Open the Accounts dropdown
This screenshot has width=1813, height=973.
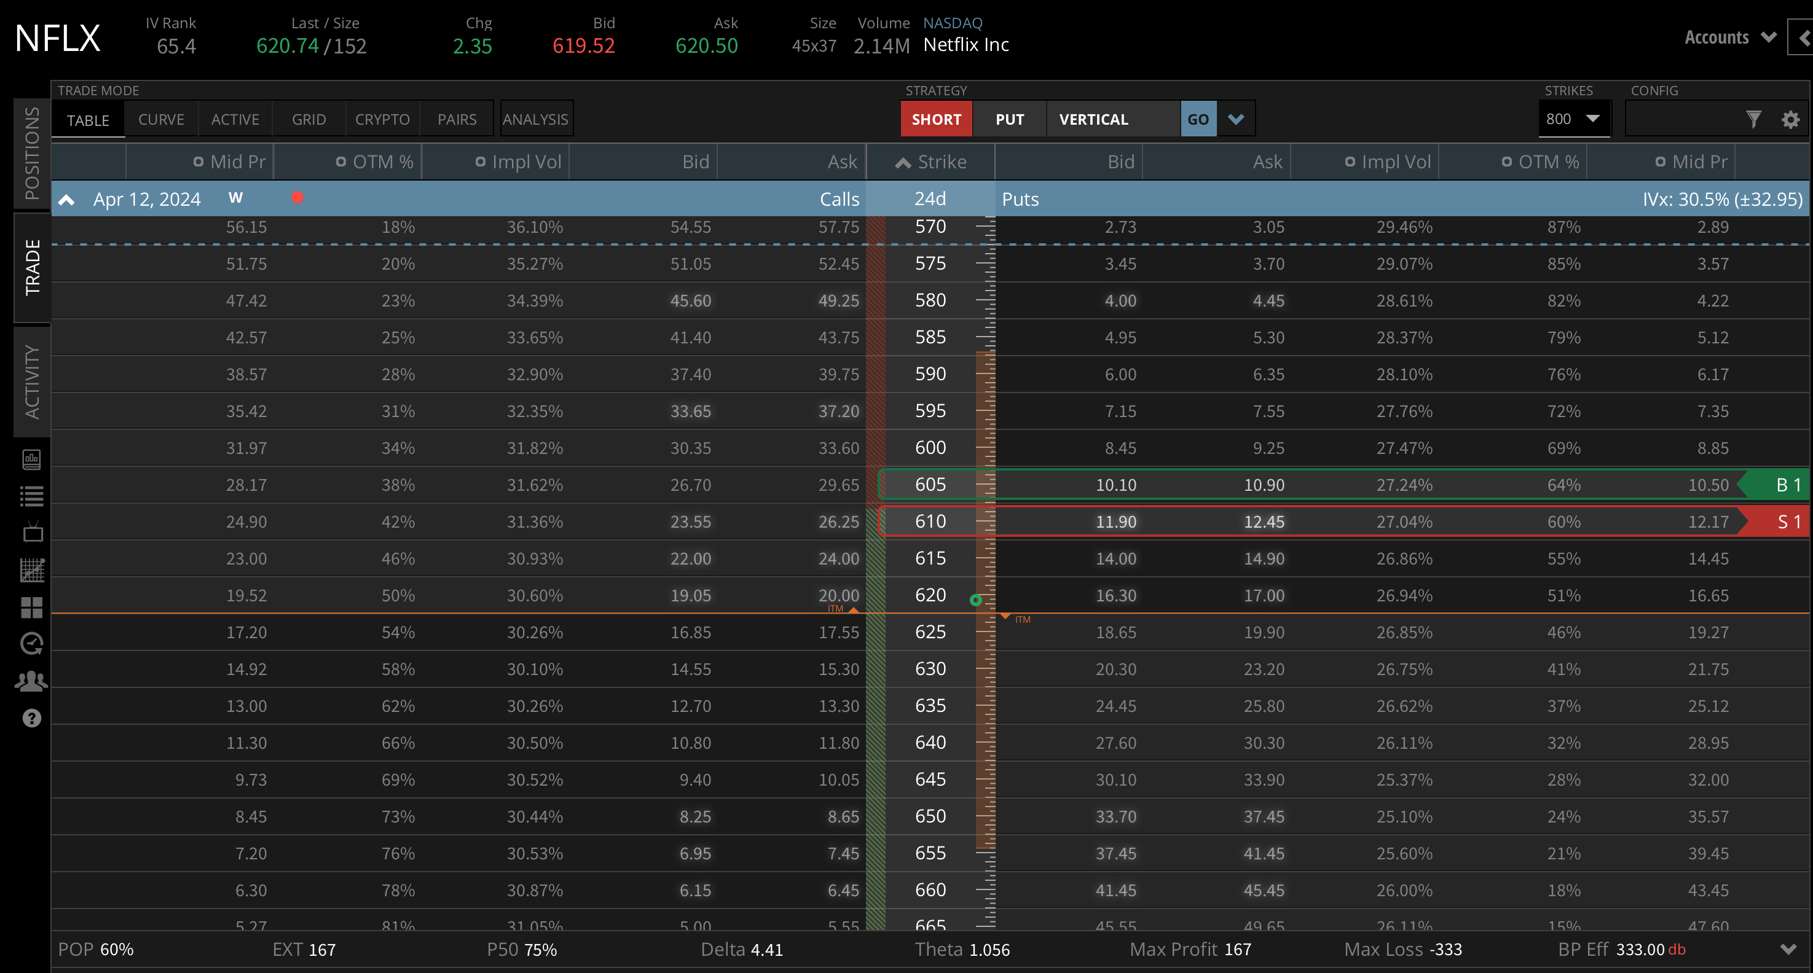tap(1729, 37)
